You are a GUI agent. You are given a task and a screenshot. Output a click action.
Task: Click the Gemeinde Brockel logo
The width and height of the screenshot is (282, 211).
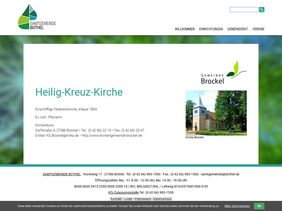point(223,73)
